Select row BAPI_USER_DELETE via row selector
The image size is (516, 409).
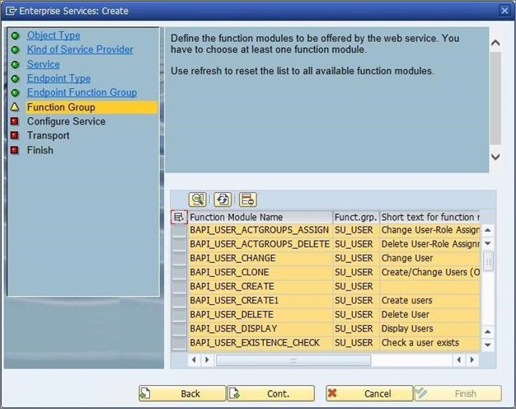pos(180,315)
